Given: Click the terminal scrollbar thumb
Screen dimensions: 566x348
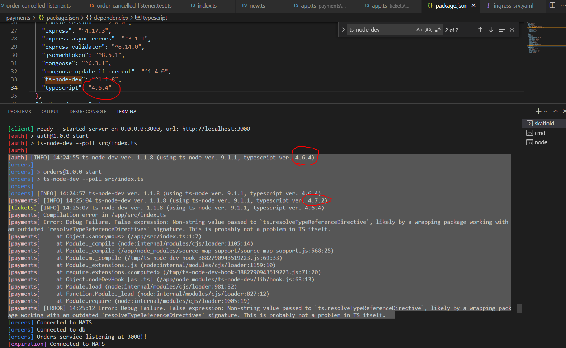Looking at the screenshot, I should (519, 308).
